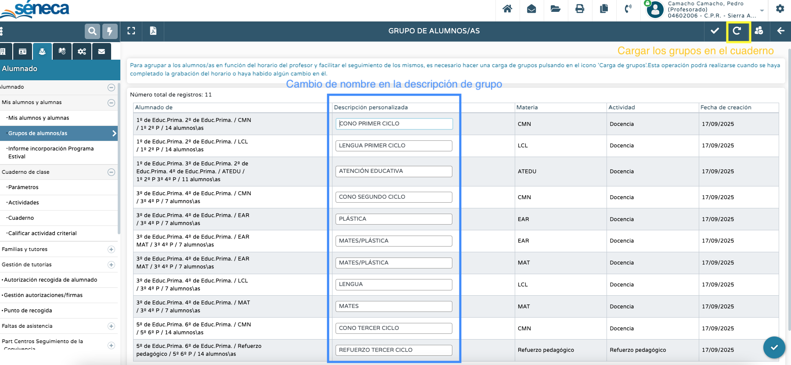The height and width of the screenshot is (365, 791).
Task: Go to home via the house icon
Action: point(507,9)
